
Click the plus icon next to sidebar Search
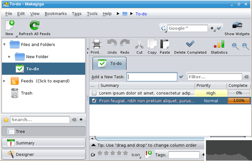pos(81,119)
